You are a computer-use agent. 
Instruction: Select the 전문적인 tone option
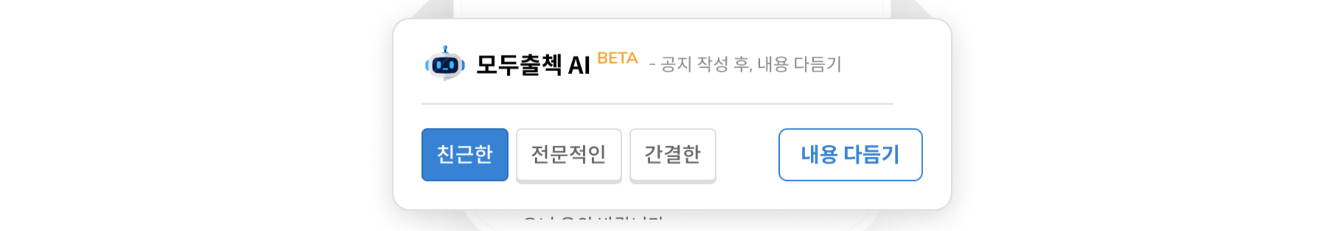coord(568,155)
